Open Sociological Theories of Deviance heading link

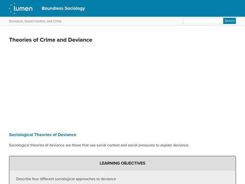[x=43, y=135]
